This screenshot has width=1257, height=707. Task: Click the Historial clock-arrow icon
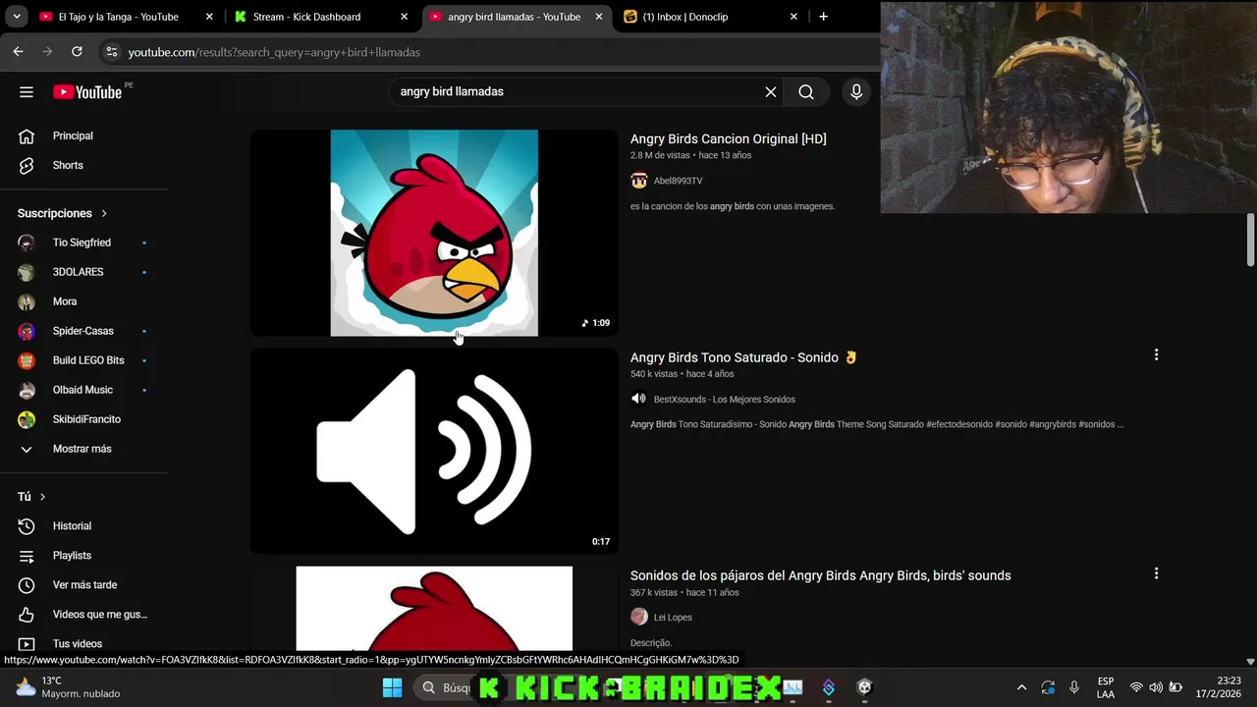(27, 526)
